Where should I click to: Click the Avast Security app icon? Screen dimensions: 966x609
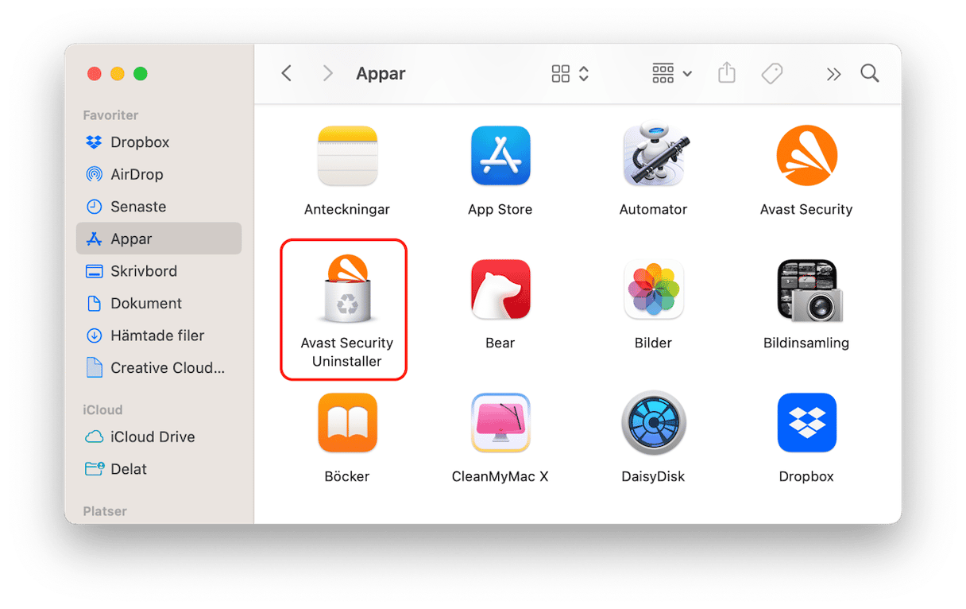[x=806, y=156]
